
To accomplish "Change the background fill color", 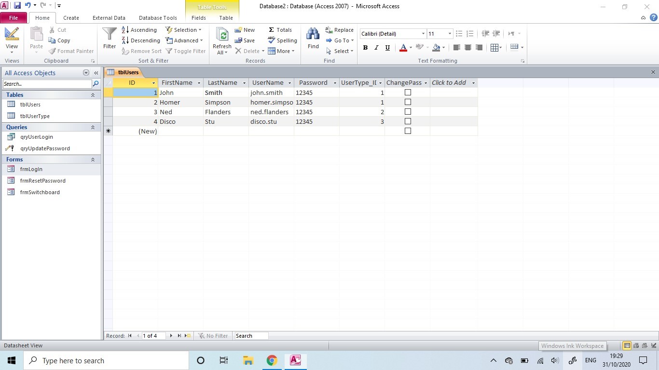I will (436, 47).
